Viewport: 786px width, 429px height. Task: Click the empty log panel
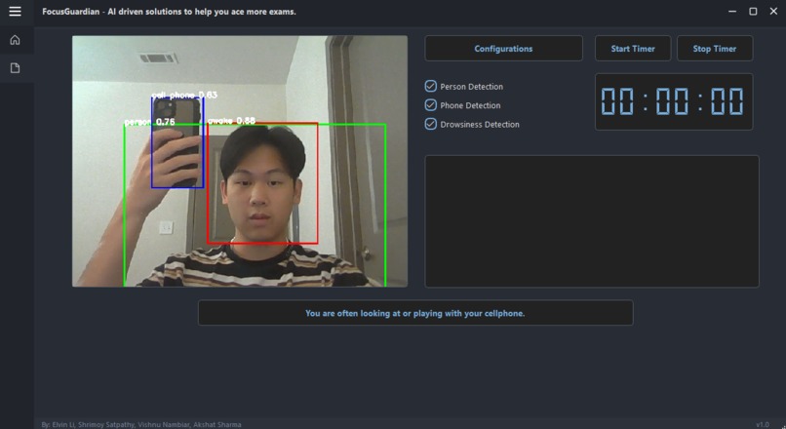point(592,221)
